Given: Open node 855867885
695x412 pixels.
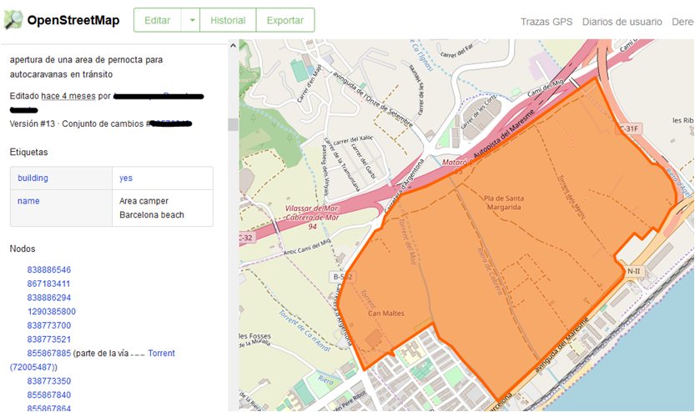Looking at the screenshot, I should coord(48,353).
